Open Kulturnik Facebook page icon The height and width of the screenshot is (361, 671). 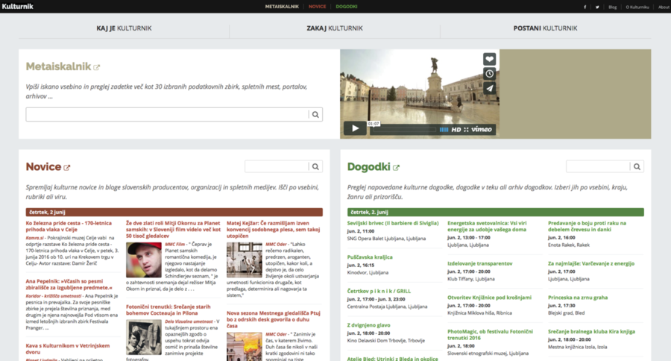pos(585,7)
